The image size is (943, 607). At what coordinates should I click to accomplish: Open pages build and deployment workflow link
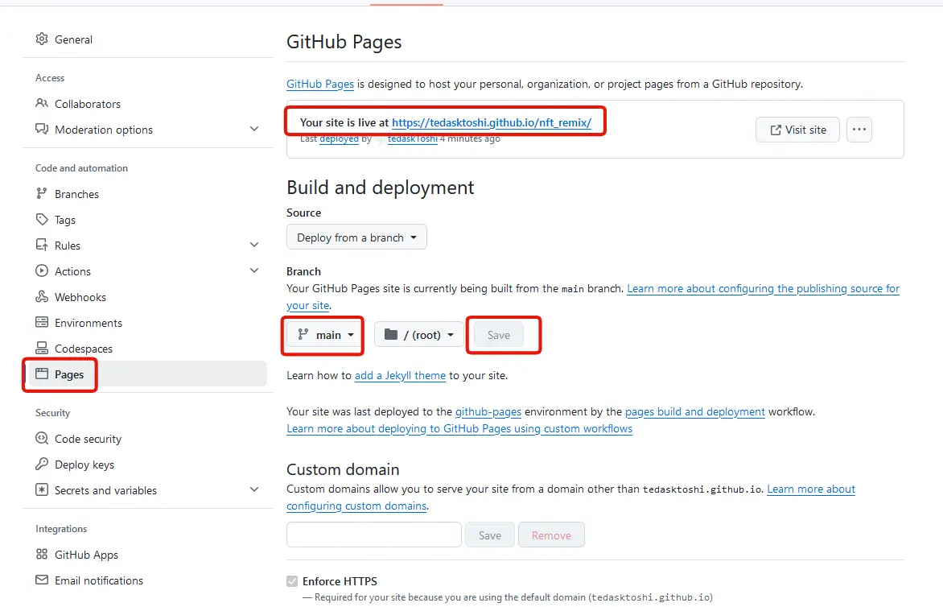click(695, 411)
